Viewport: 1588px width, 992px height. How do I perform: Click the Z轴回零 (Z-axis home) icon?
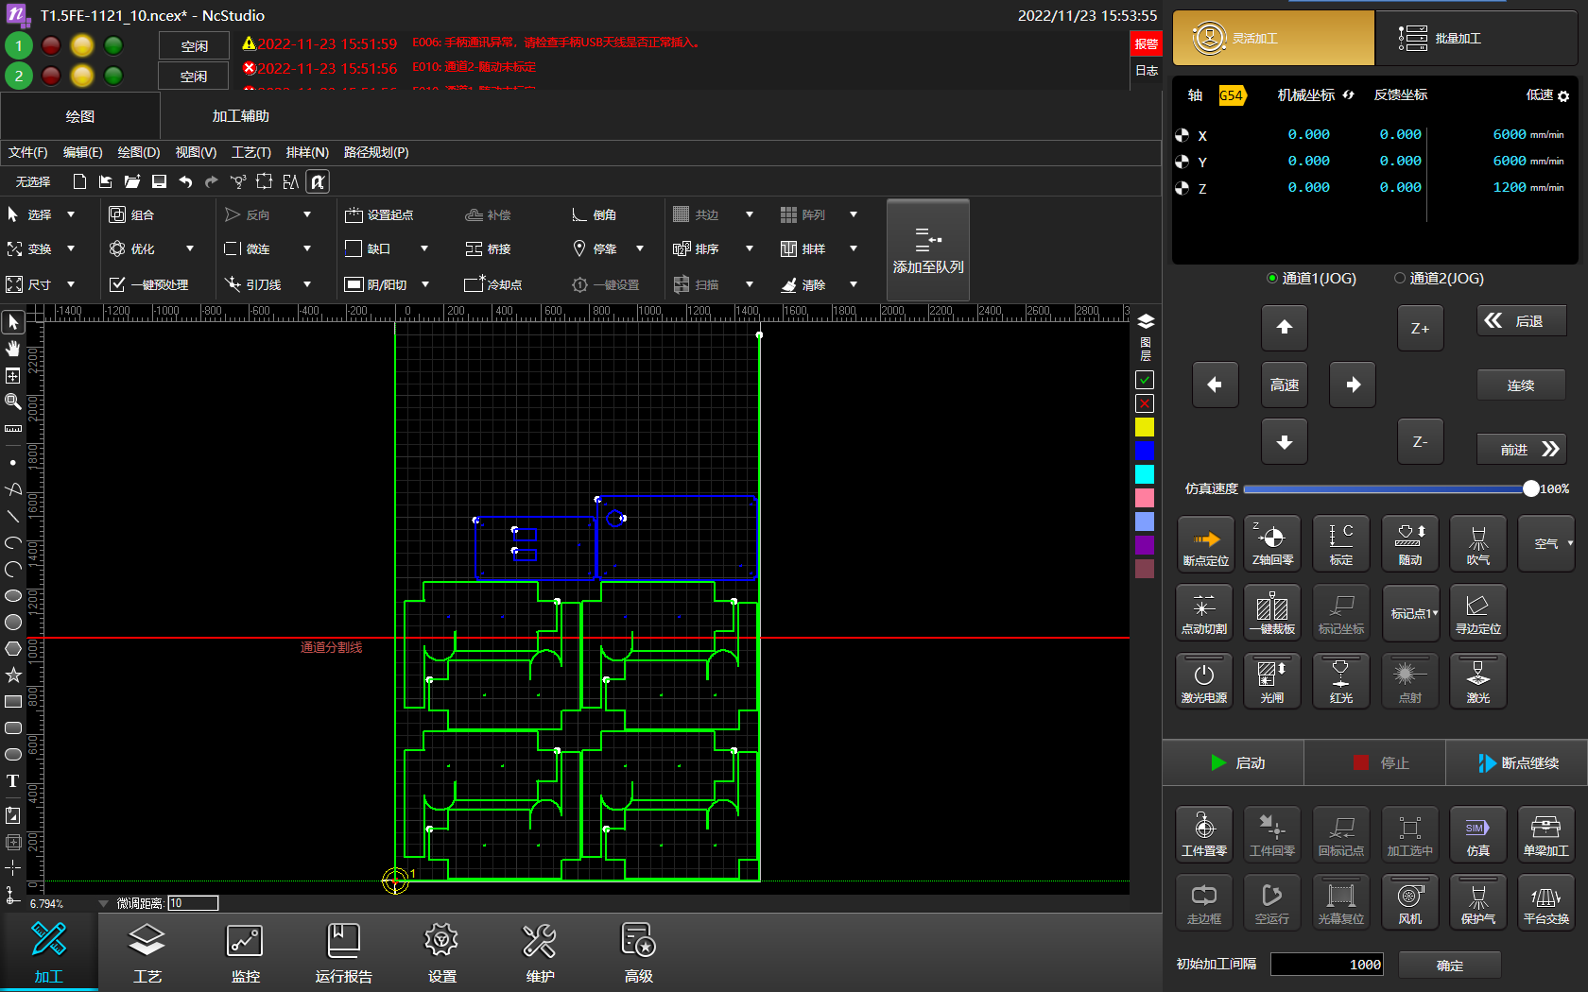1272,543
